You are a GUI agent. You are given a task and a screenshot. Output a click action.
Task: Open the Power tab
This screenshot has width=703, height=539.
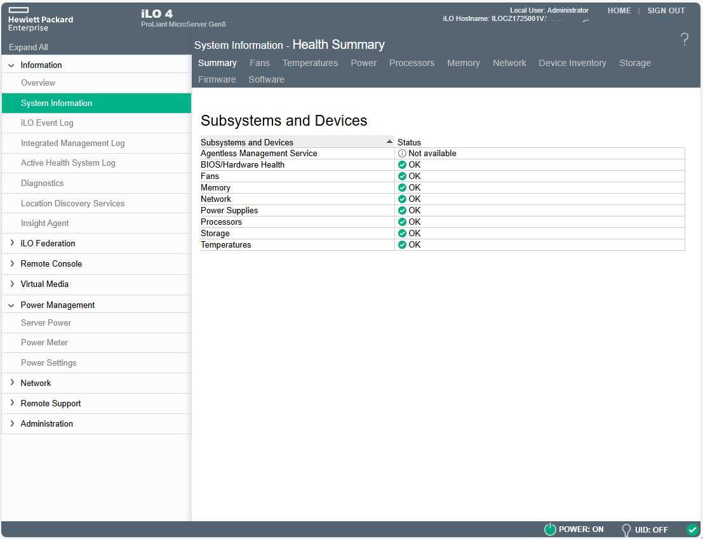[x=364, y=63]
